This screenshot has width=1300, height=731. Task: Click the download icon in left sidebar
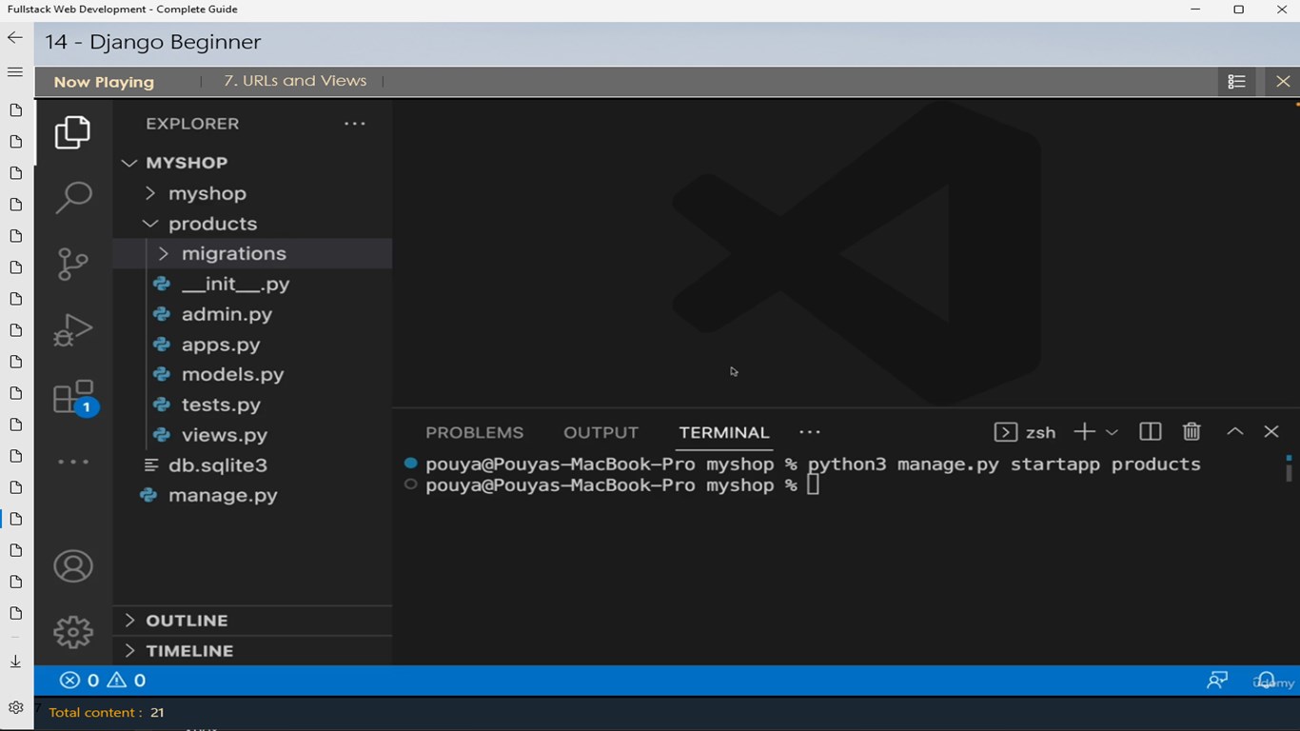(15, 662)
